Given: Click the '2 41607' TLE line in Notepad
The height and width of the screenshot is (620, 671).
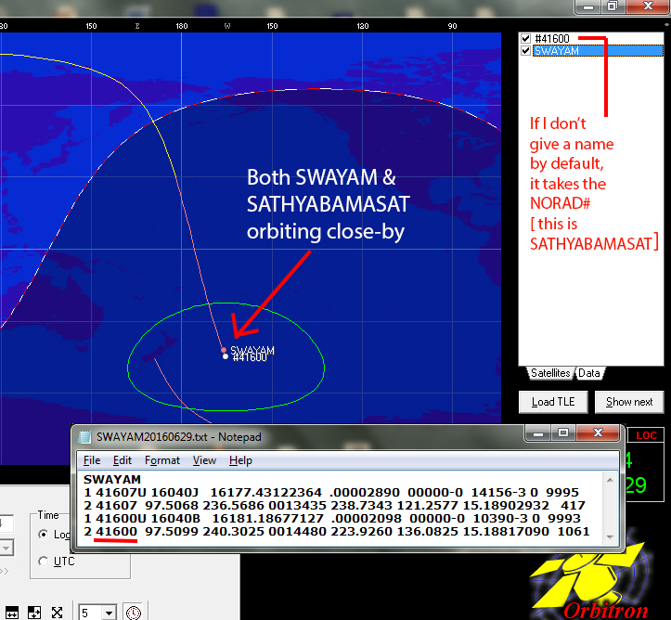Looking at the screenshot, I should 334,505.
